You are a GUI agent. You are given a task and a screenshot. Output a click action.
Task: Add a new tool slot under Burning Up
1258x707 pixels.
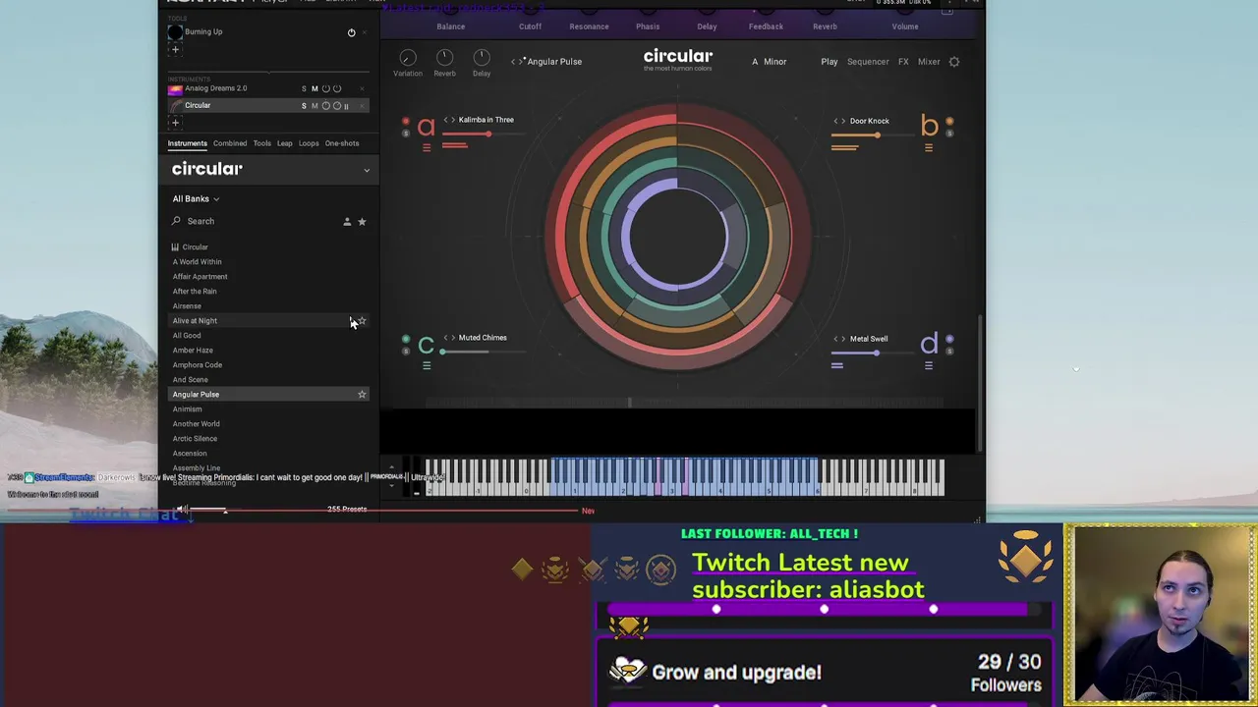176,49
